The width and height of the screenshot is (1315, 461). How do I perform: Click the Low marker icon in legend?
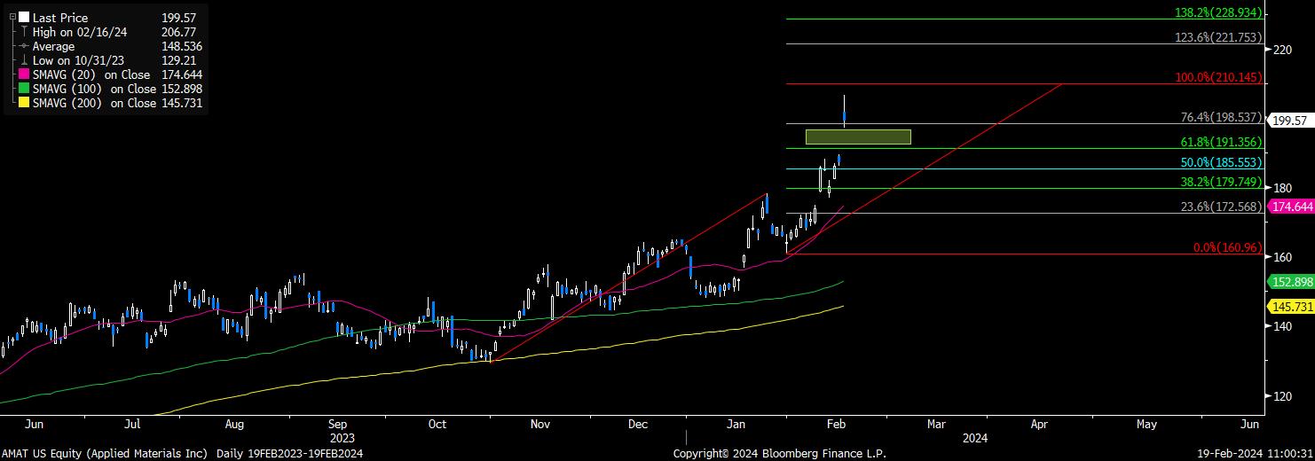(x=23, y=59)
